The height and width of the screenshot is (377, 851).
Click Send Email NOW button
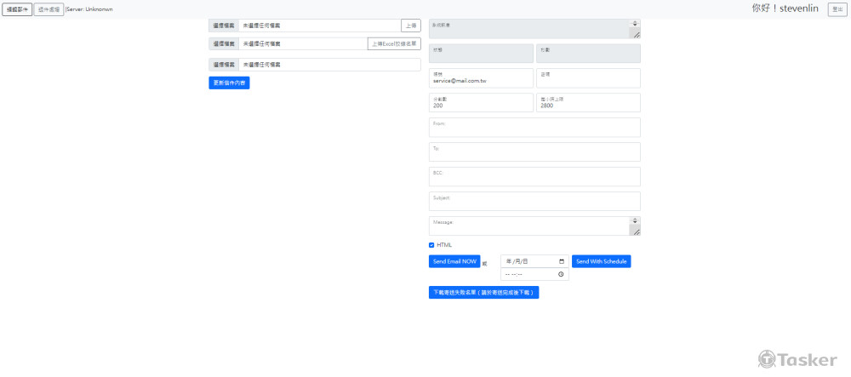pos(454,261)
